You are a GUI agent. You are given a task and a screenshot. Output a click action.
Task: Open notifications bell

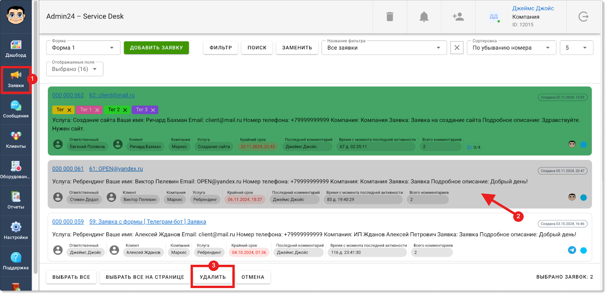pos(424,17)
